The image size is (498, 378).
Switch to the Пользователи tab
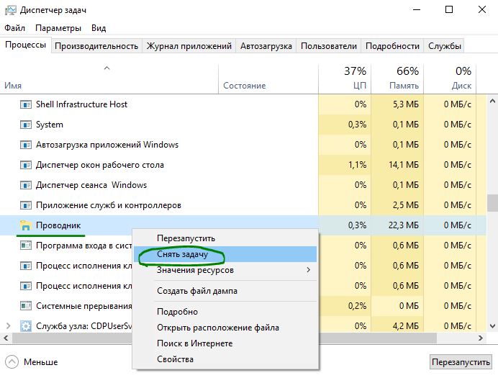(329, 46)
